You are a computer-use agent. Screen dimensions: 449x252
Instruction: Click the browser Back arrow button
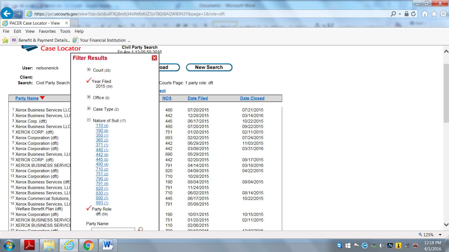7,13
